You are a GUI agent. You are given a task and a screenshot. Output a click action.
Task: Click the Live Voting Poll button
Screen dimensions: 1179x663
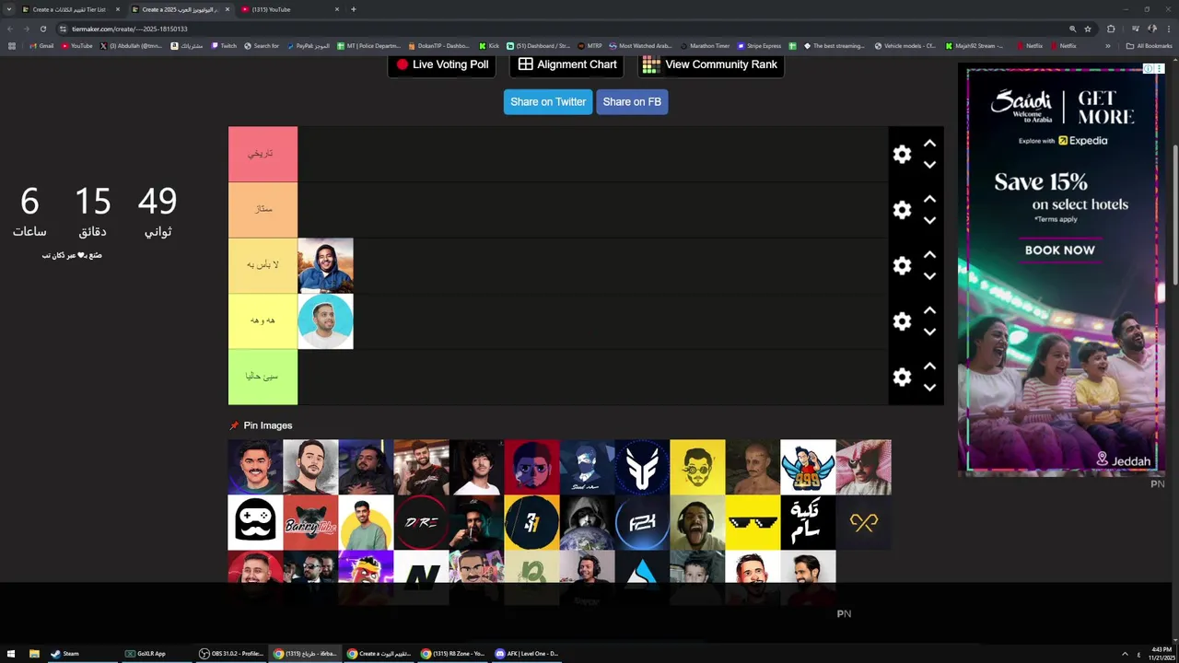[x=442, y=64]
